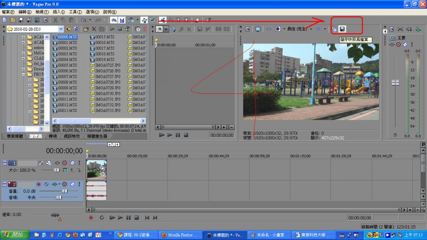Mute video track 1
The image size is (427, 240).
(x=72, y=163)
